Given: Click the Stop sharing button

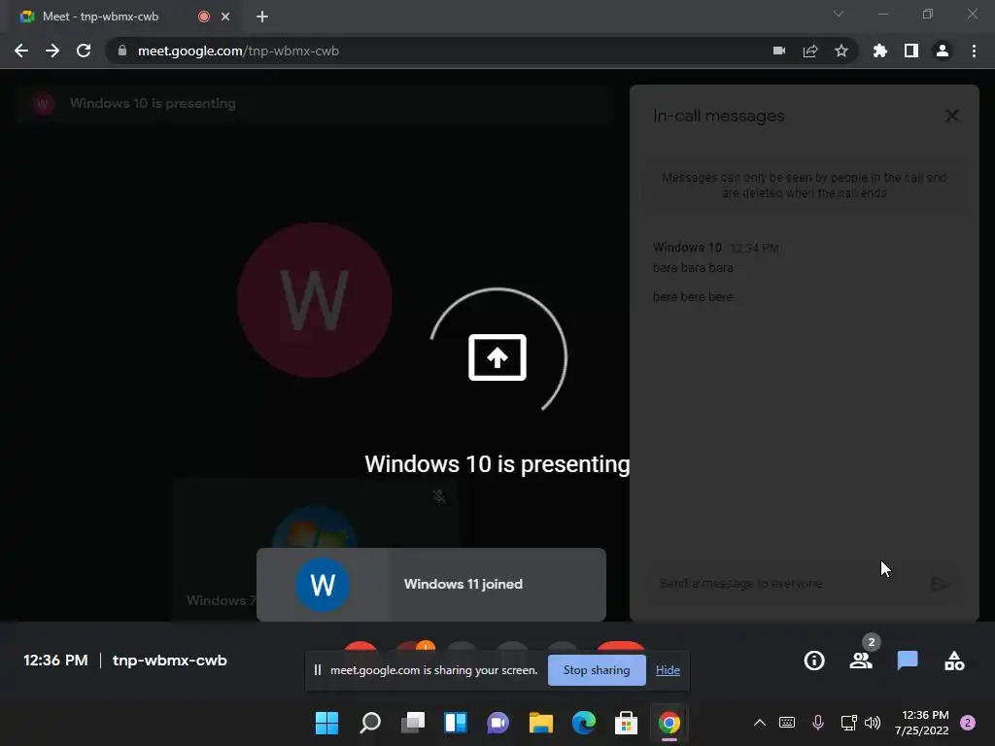Looking at the screenshot, I should [597, 670].
